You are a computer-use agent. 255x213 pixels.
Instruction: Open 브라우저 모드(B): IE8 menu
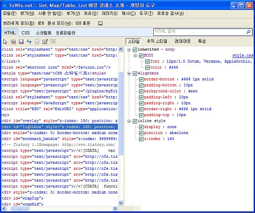pyautogui.click(x=24, y=23)
